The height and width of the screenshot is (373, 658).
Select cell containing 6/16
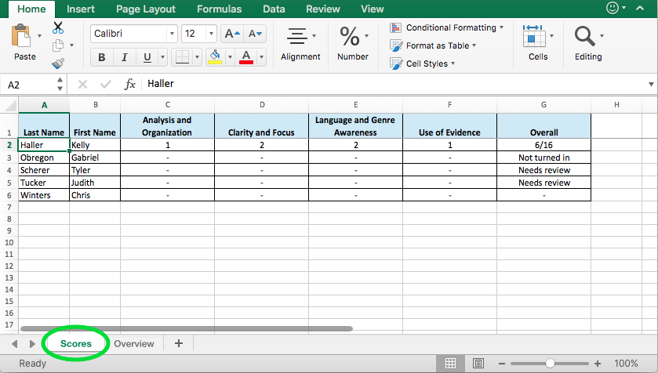[543, 145]
